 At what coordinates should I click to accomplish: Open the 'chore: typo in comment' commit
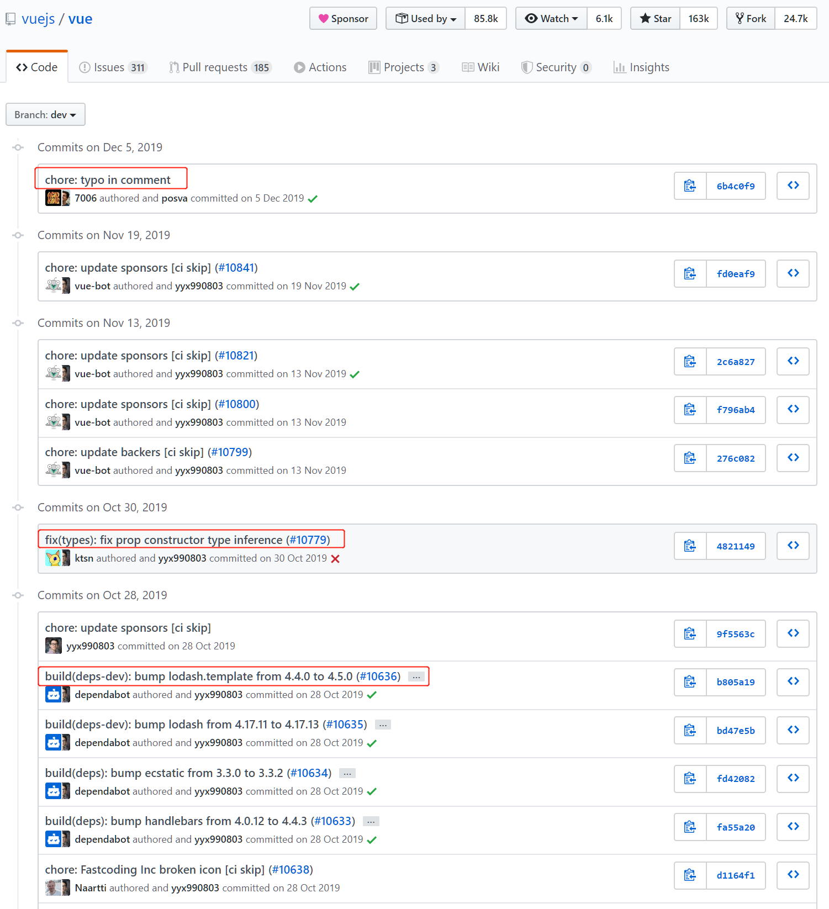coord(108,180)
